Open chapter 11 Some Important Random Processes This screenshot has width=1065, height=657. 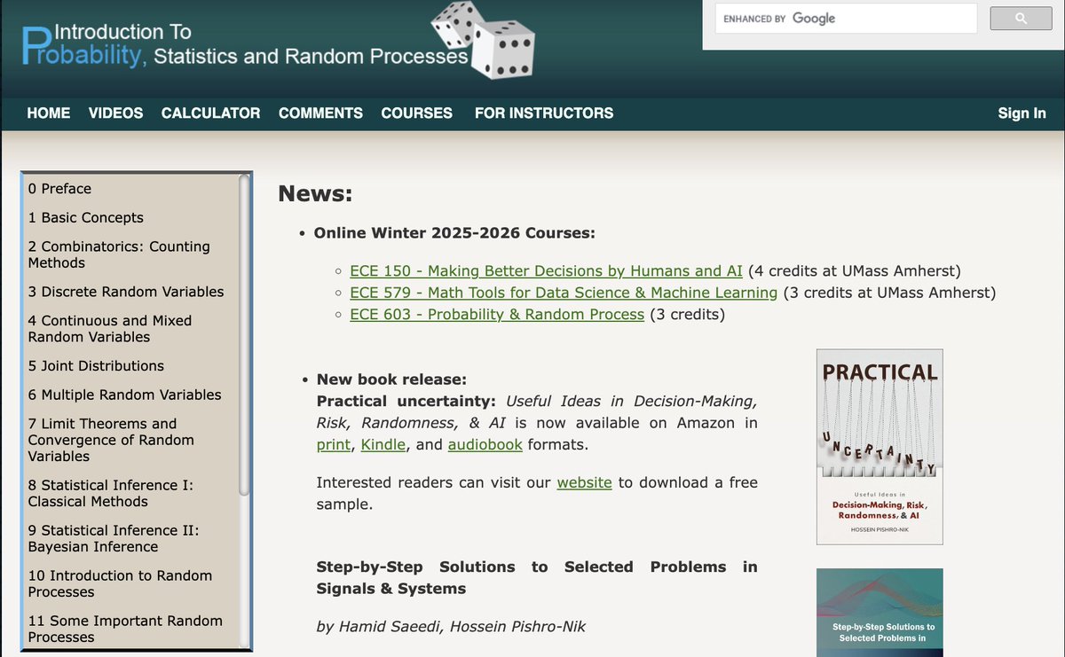(x=125, y=629)
